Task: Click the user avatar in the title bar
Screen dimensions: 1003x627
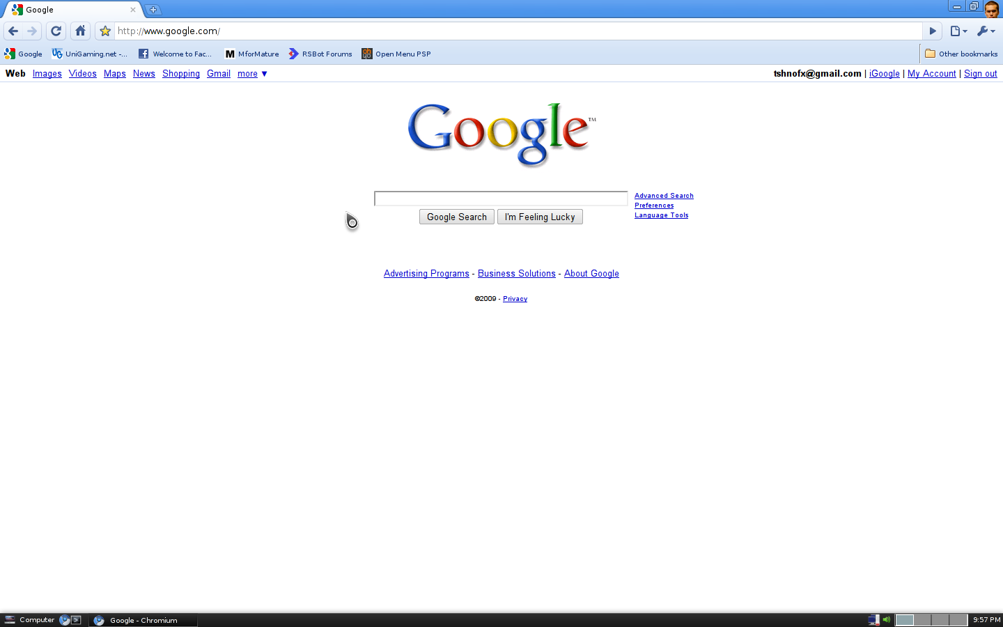Action: [x=993, y=9]
